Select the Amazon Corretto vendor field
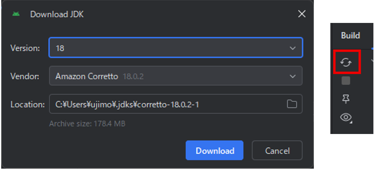 pos(169,76)
